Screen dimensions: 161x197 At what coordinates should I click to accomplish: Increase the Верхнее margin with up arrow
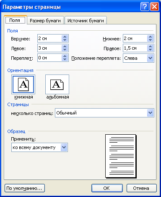(65, 37)
